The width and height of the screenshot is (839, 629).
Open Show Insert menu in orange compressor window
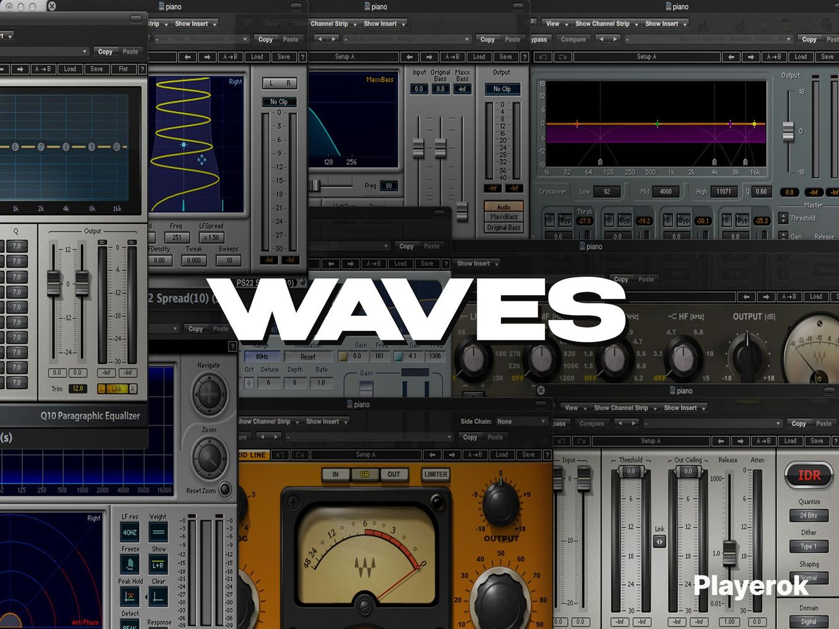point(327,421)
